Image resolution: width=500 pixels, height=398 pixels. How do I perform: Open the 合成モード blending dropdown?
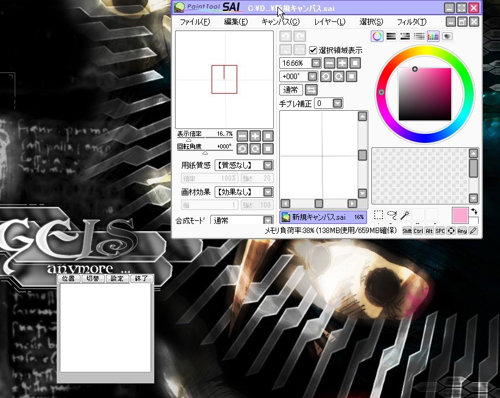coord(268,220)
